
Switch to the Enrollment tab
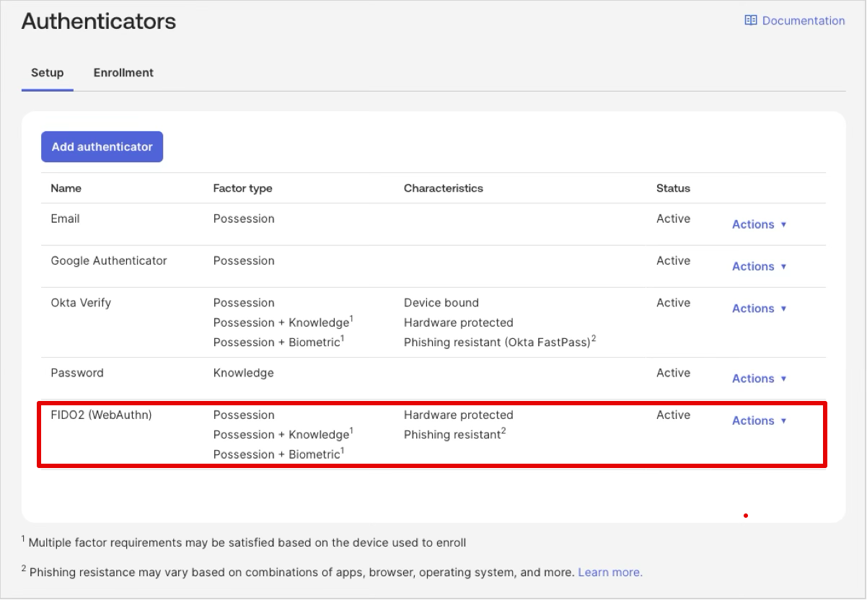click(123, 72)
